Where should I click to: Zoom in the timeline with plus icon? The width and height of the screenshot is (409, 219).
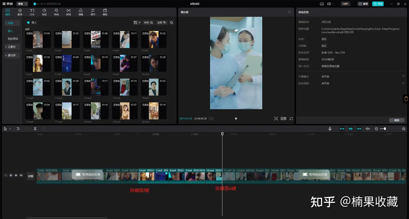tap(404, 129)
